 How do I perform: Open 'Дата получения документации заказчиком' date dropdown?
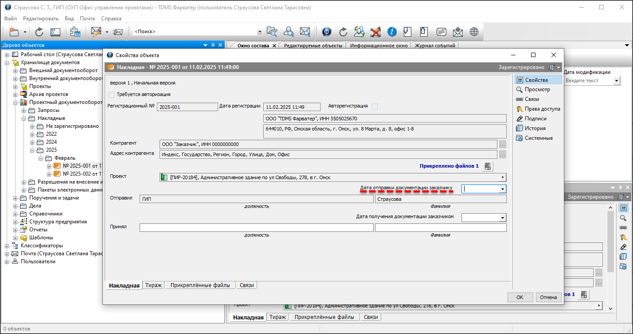502,218
